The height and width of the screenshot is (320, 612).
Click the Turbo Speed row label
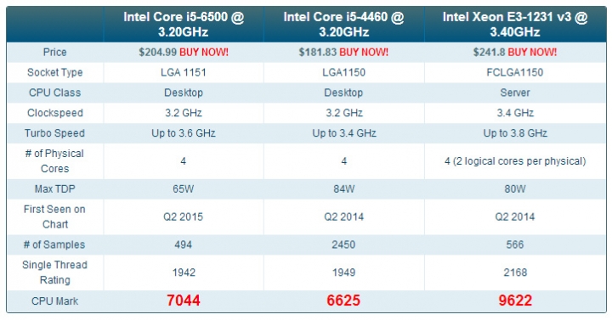tap(54, 133)
